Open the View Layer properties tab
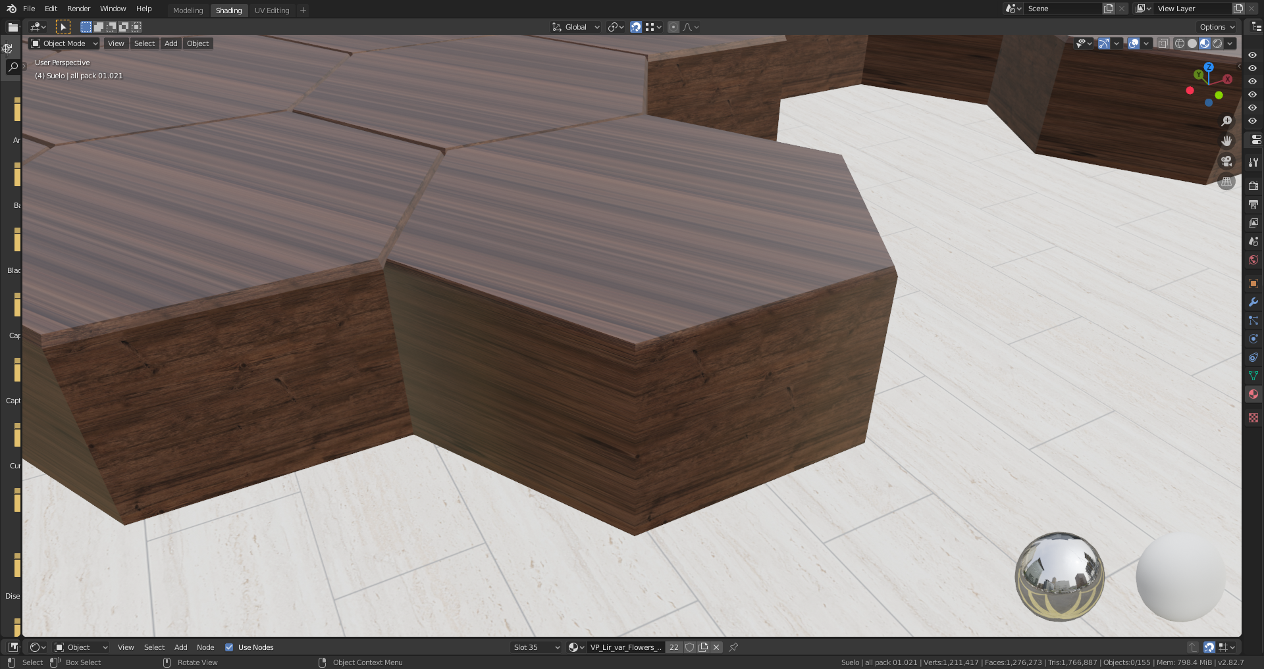The height and width of the screenshot is (669, 1264). pos(1253,223)
